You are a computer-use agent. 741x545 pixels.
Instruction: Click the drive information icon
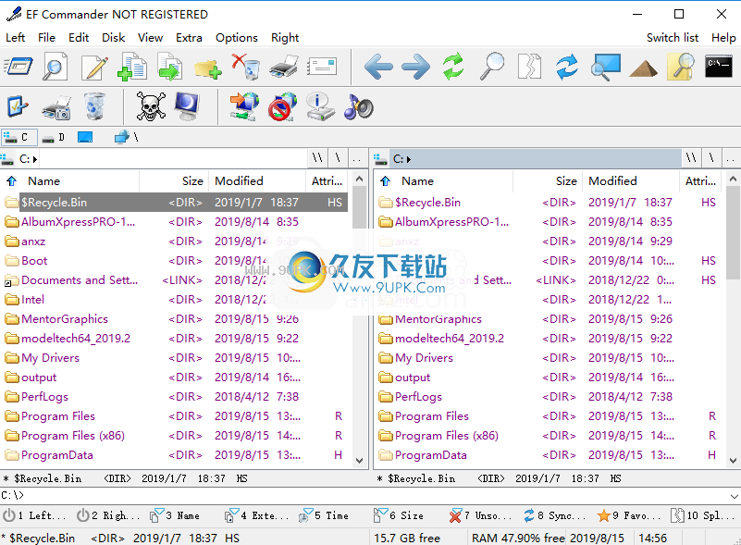pyautogui.click(x=321, y=106)
